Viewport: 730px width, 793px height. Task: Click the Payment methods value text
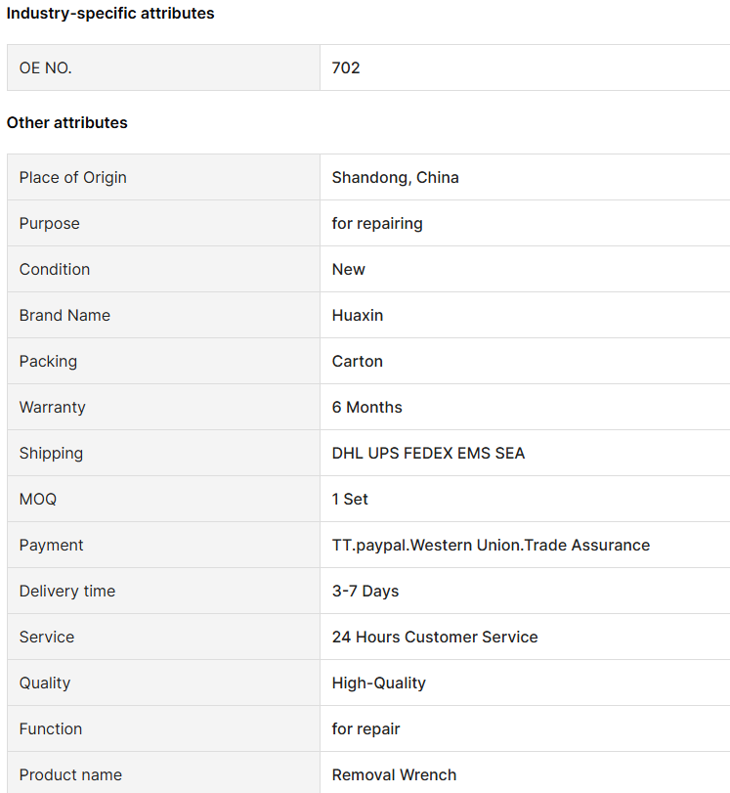pos(491,546)
